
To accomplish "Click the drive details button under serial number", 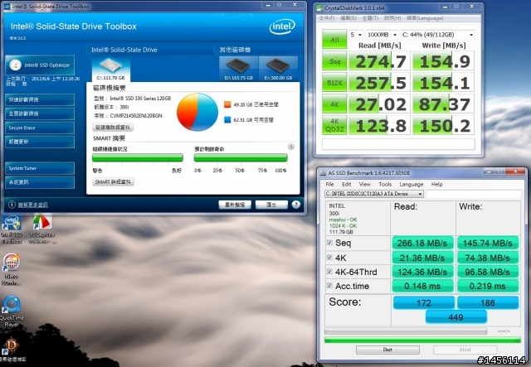I will [113, 128].
